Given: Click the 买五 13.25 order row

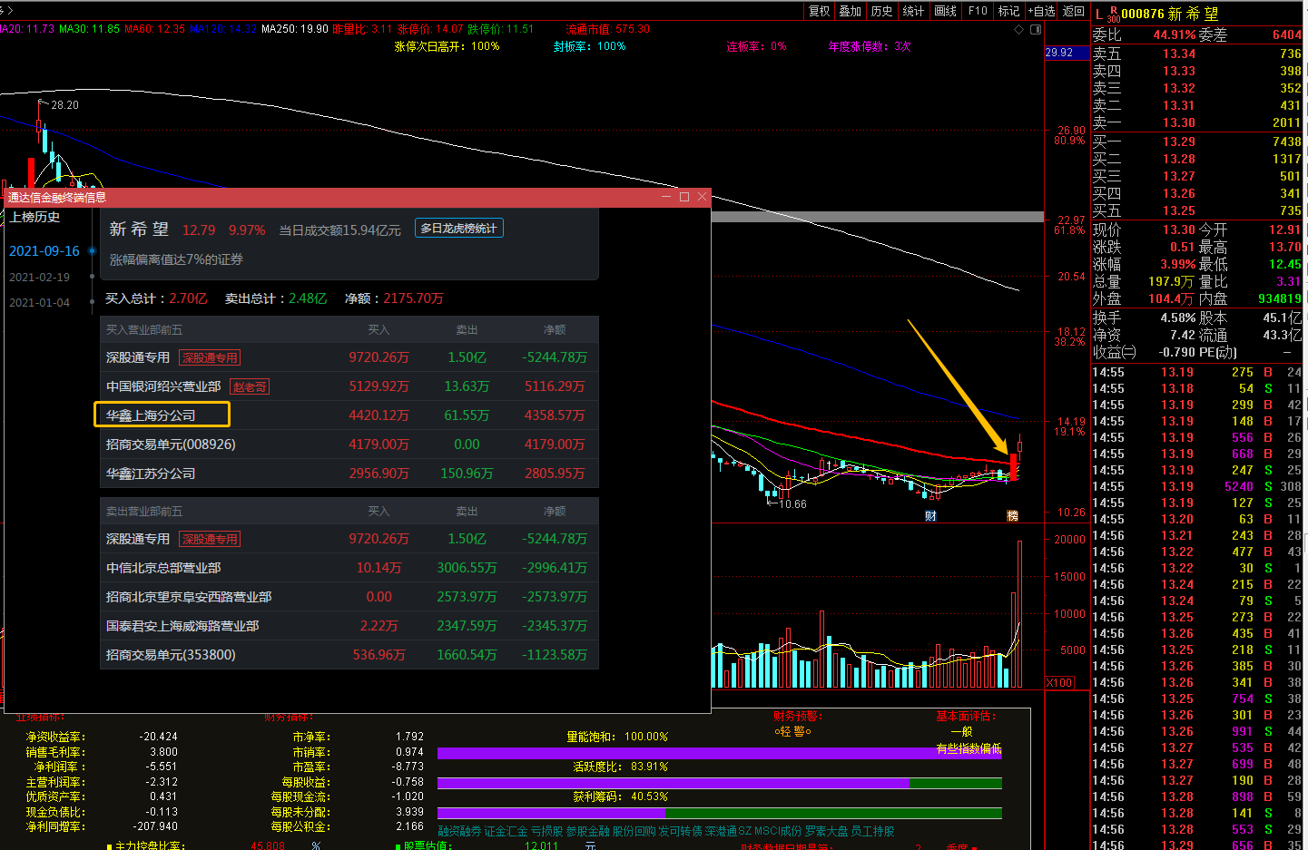Looking at the screenshot, I should pos(1197,210).
